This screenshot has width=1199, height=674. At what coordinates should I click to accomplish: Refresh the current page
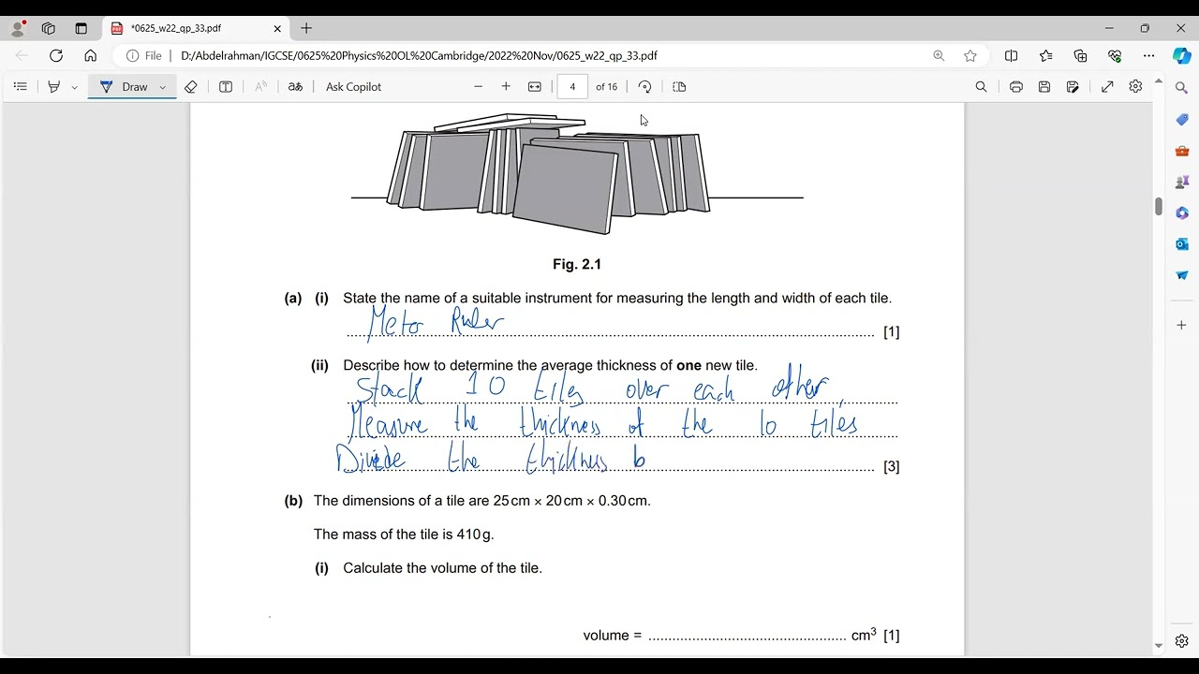click(x=56, y=55)
